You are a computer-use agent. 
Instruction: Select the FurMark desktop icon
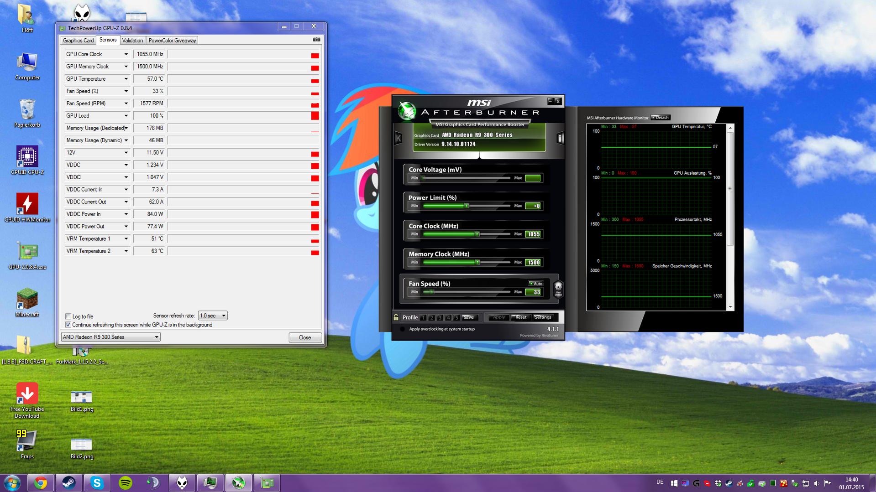(x=82, y=356)
